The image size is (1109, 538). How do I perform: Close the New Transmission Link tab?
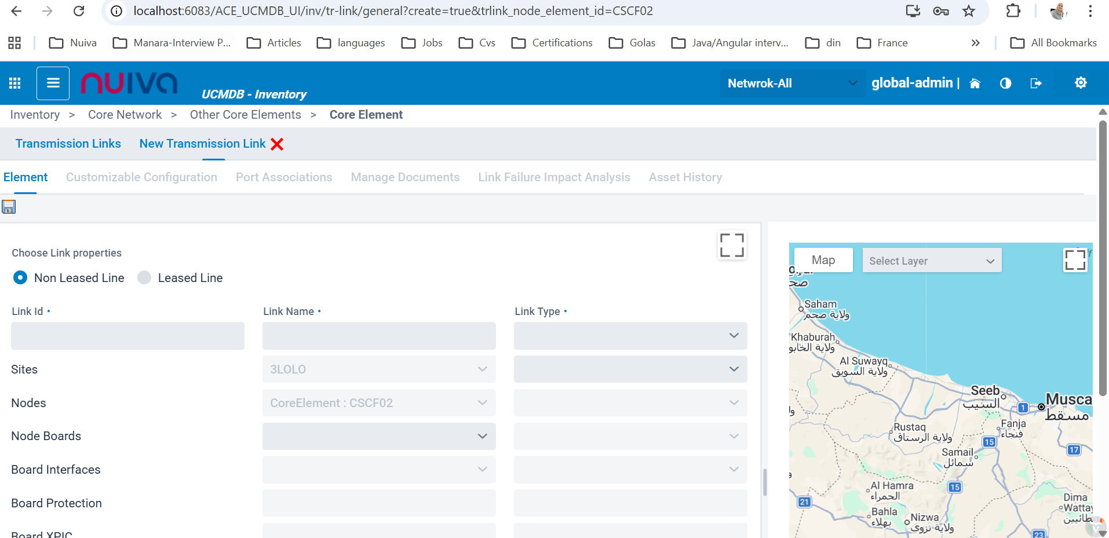[277, 144]
